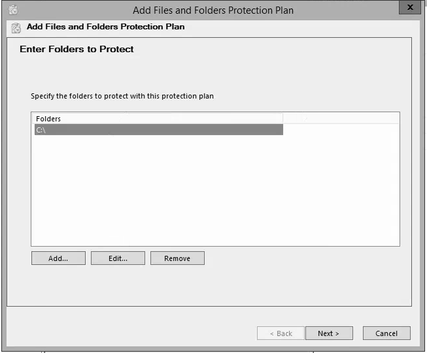Click the bold wizard header label
Viewport: 427px width, 353px height.
[x=106, y=27]
